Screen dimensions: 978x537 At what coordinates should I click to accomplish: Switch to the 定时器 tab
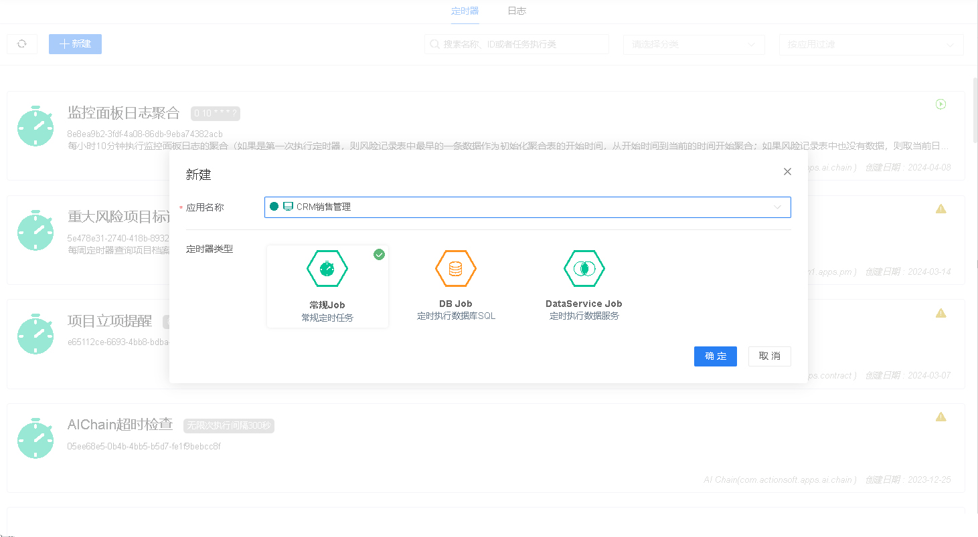[465, 11]
